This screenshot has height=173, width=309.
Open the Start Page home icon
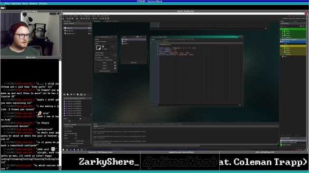(63, 18)
